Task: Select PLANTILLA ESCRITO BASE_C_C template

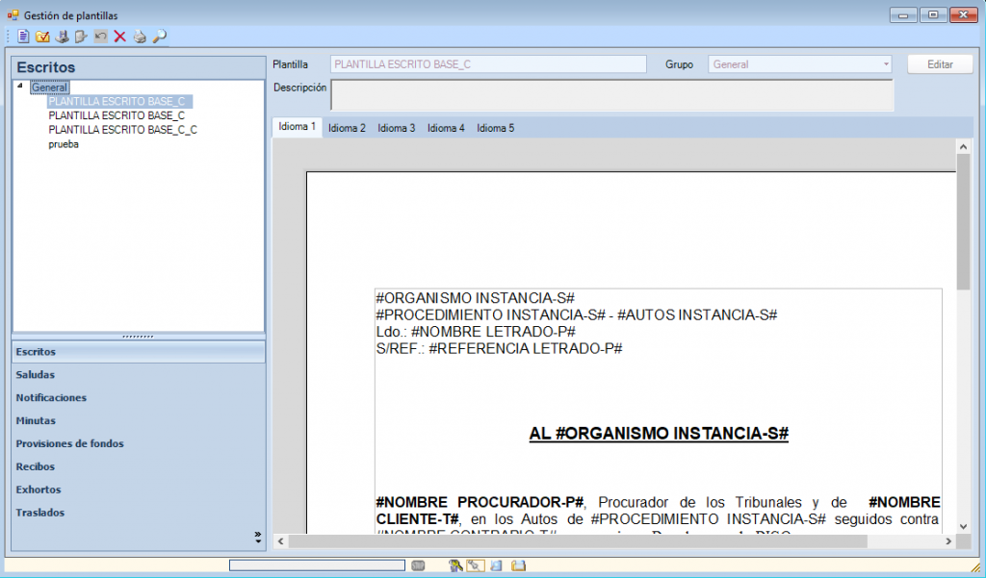Action: click(122, 130)
